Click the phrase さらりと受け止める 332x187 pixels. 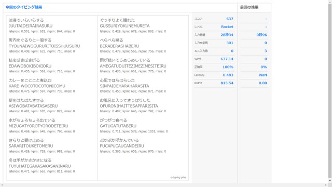pos(26,140)
